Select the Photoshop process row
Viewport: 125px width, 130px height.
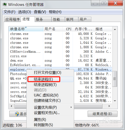click(x=18, y=74)
